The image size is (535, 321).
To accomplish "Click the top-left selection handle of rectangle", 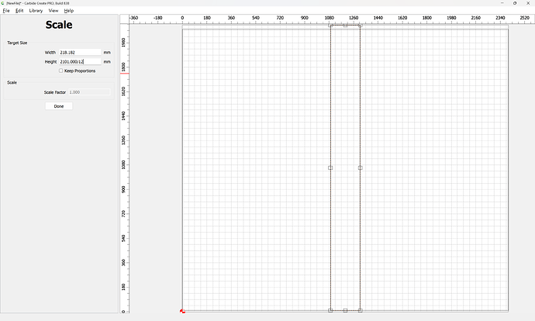I will click(330, 26).
